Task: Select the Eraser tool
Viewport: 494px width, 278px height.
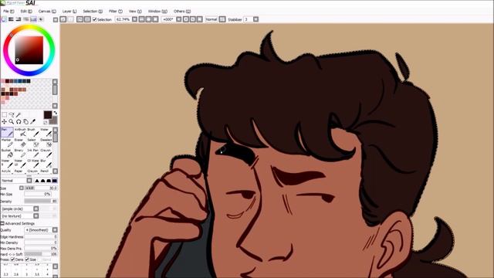Action: 20,143
